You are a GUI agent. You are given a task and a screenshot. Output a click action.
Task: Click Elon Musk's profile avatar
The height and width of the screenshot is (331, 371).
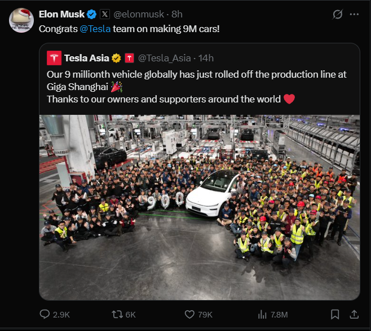(x=21, y=20)
